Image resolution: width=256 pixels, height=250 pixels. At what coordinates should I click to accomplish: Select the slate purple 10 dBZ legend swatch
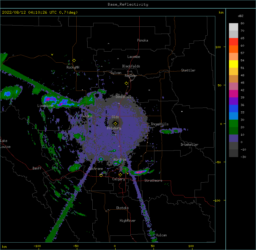coord(233,138)
